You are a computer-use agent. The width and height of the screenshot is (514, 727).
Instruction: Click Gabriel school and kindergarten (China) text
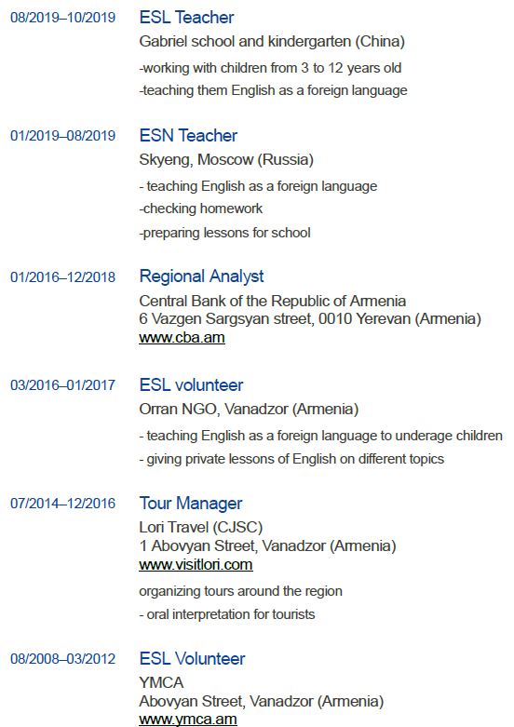click(272, 42)
